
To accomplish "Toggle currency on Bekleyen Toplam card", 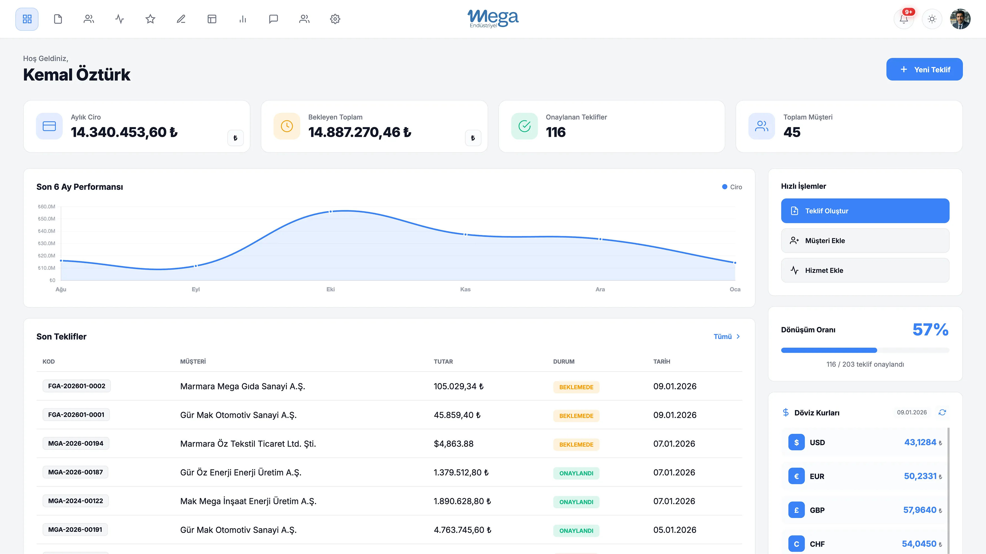I will [x=473, y=138].
